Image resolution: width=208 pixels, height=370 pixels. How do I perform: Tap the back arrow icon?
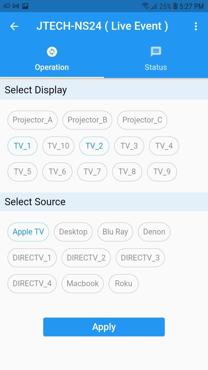pyautogui.click(x=14, y=26)
